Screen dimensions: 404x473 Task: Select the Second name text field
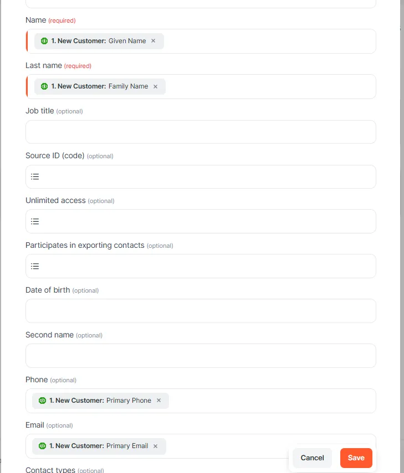pos(201,356)
